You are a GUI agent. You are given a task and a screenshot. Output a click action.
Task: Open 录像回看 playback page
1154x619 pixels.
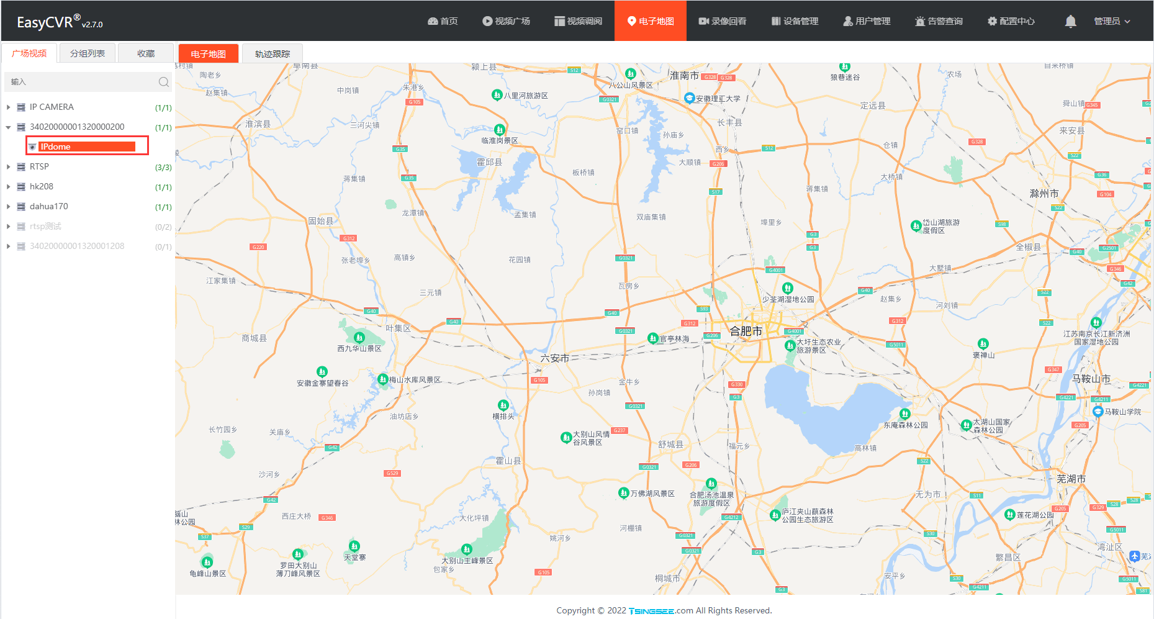pos(723,21)
